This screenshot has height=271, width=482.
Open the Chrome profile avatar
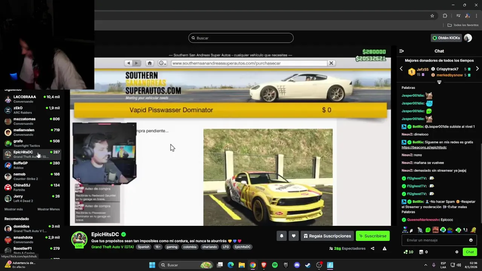pos(467,16)
